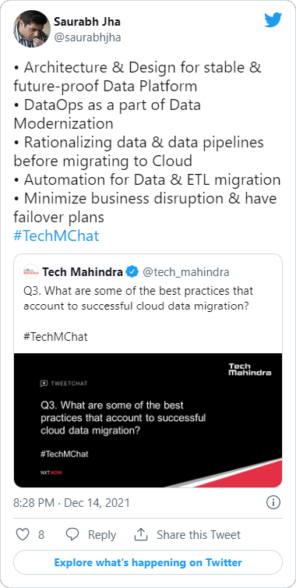
Task: Click the share upload arrow icon
Action: click(140, 534)
